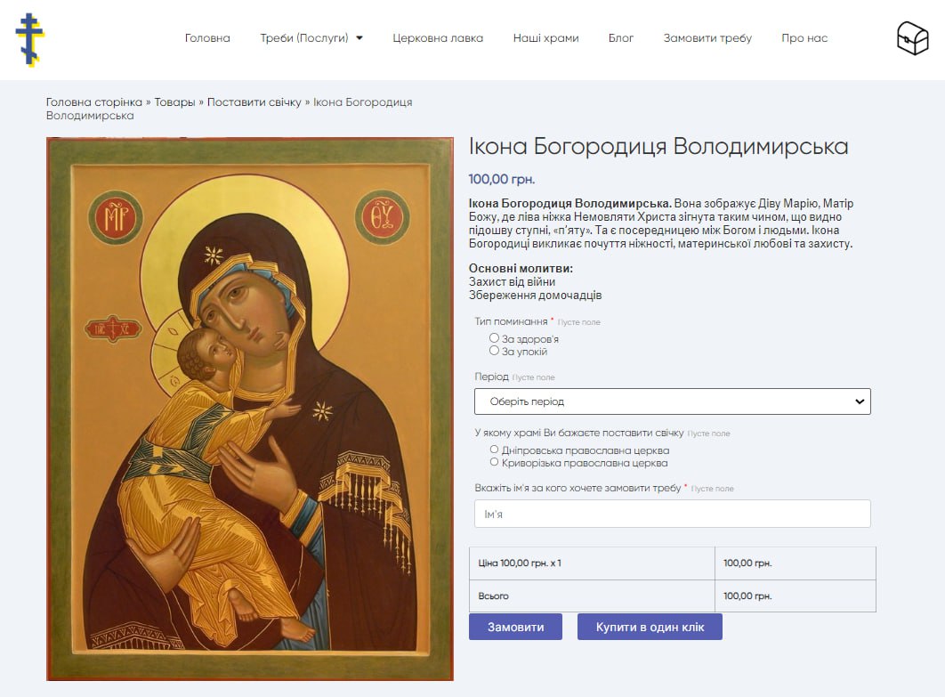Open the Блог menu item
This screenshot has width=945, height=697.
[621, 38]
